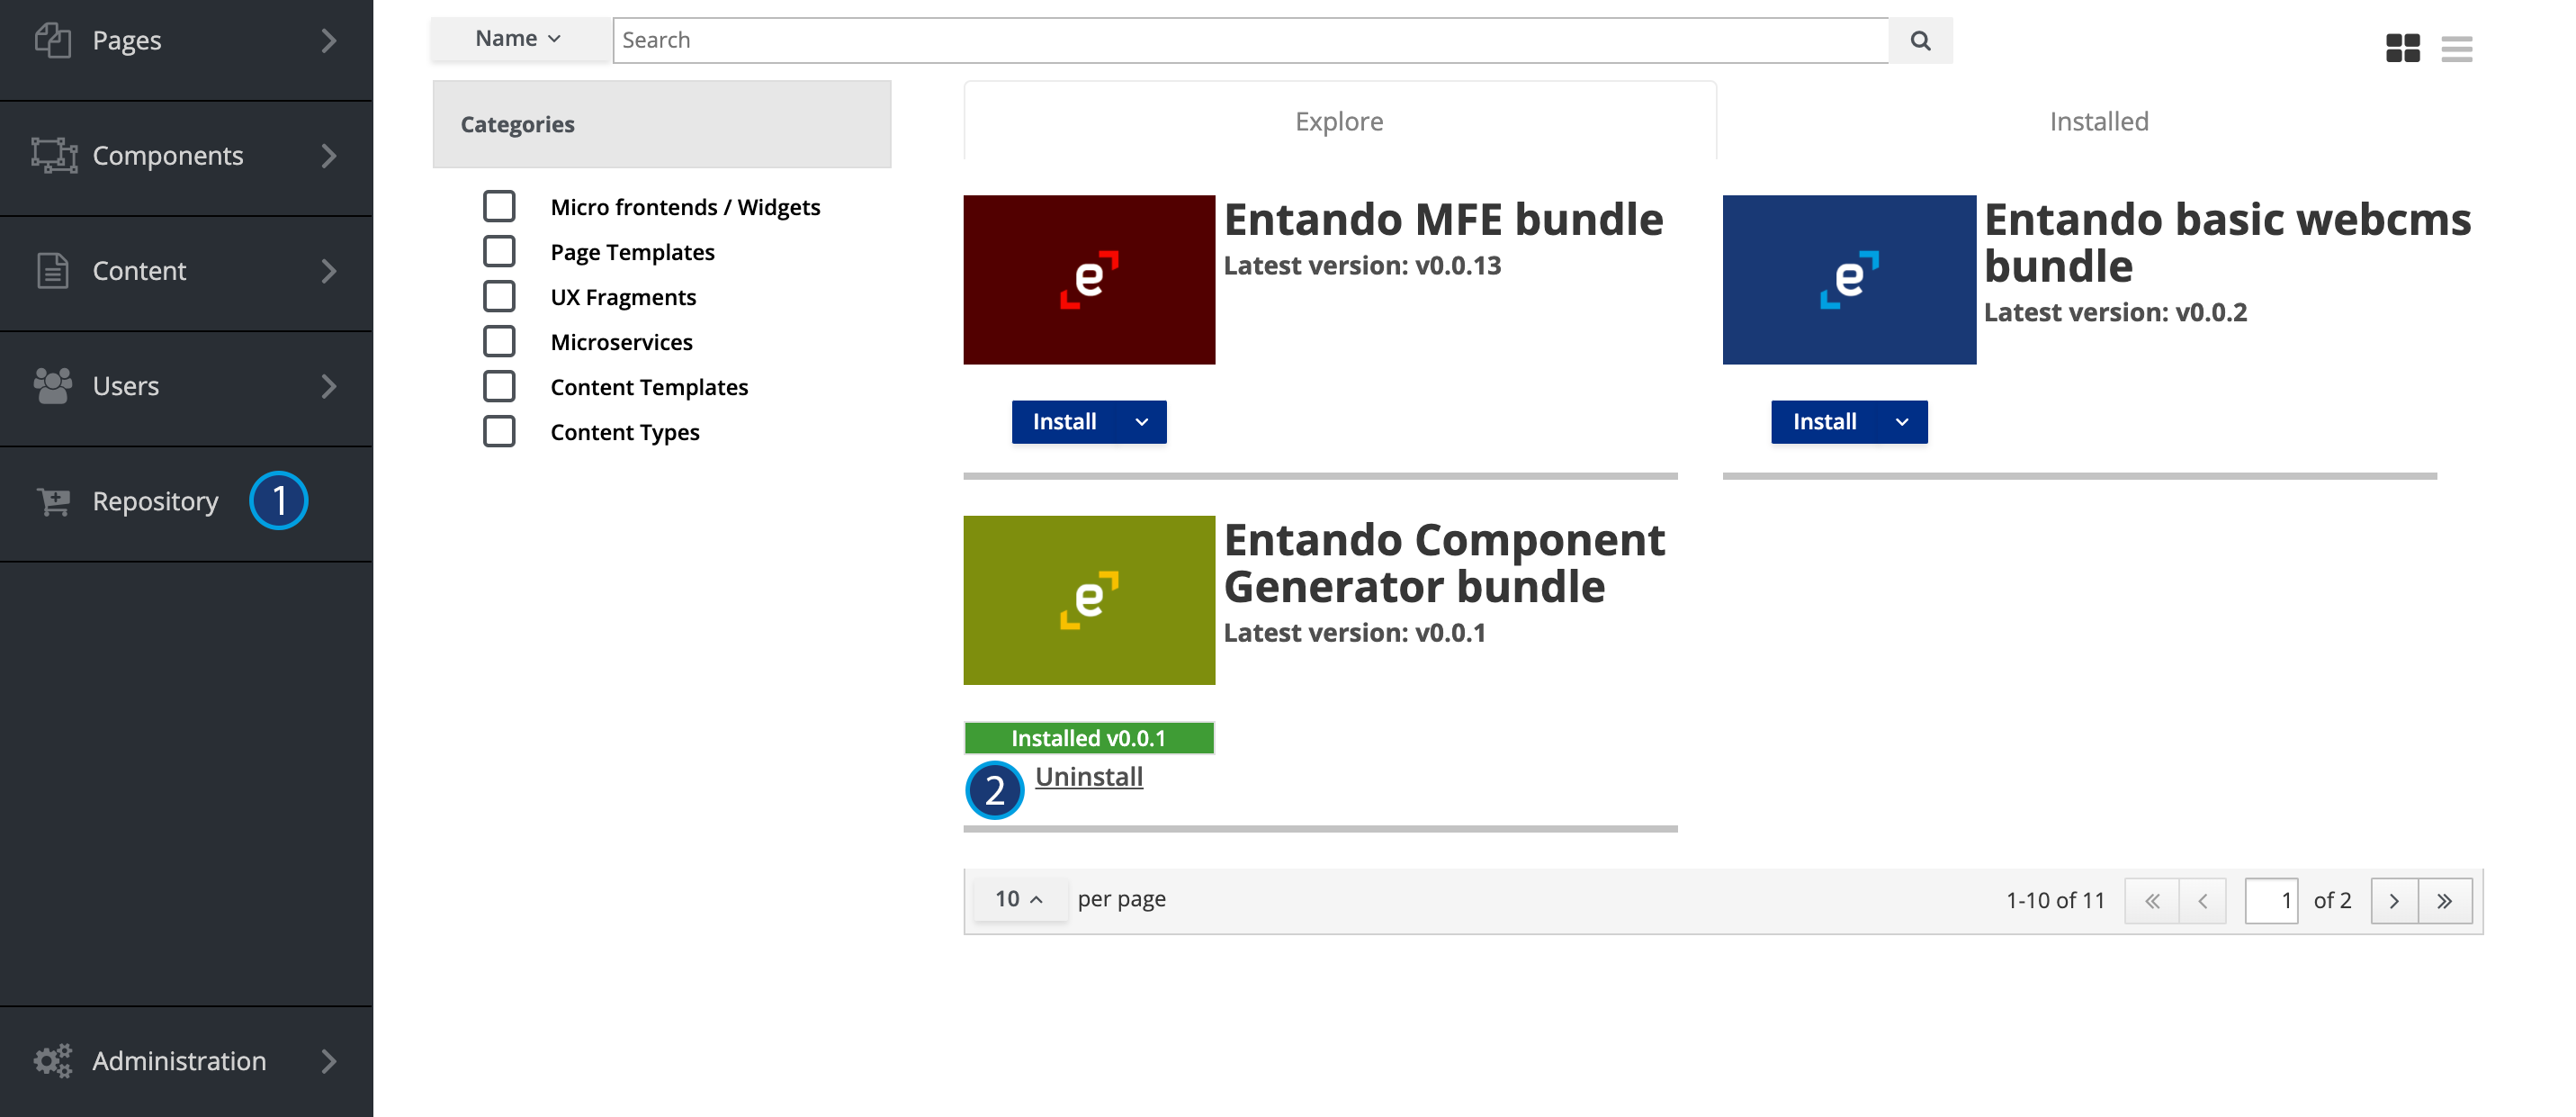This screenshot has width=2576, height=1117.
Task: Click the Categories panel header
Action: coord(662,124)
